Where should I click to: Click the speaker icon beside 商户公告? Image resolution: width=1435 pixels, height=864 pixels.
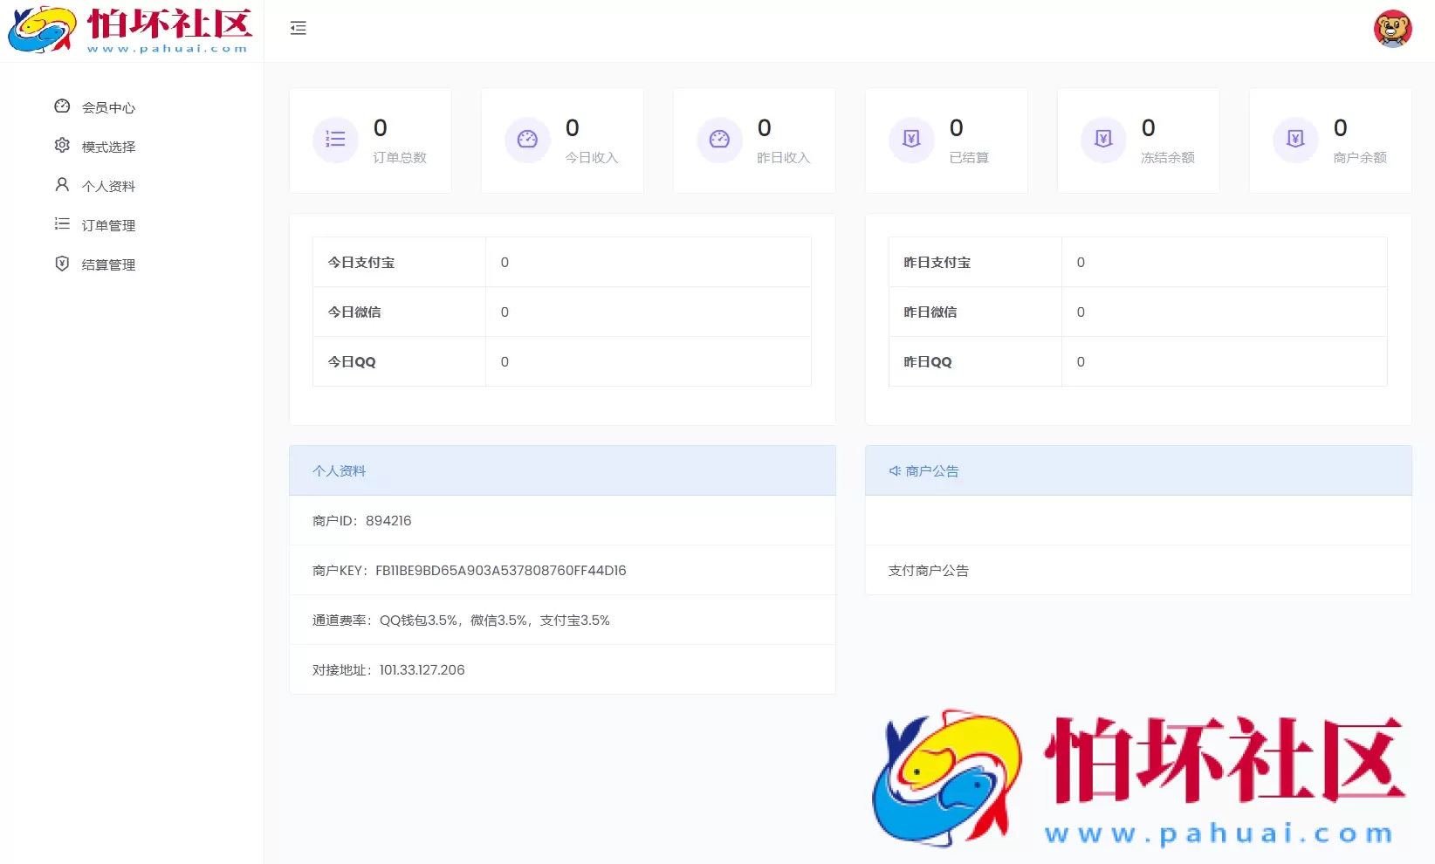894,470
